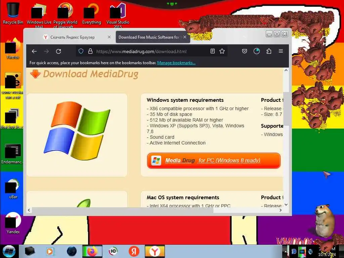Image resolution: width=344 pixels, height=258 pixels.
Task: Click the padlock site security icon
Action: pyautogui.click(x=90, y=51)
